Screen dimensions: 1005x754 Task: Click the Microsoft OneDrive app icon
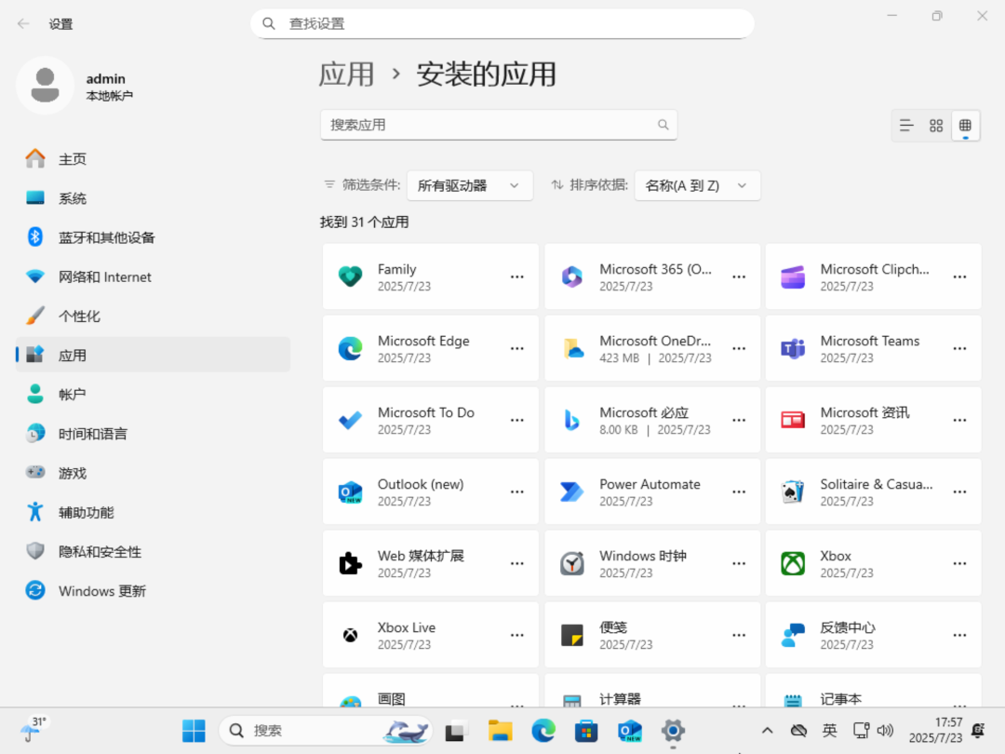pyautogui.click(x=571, y=349)
